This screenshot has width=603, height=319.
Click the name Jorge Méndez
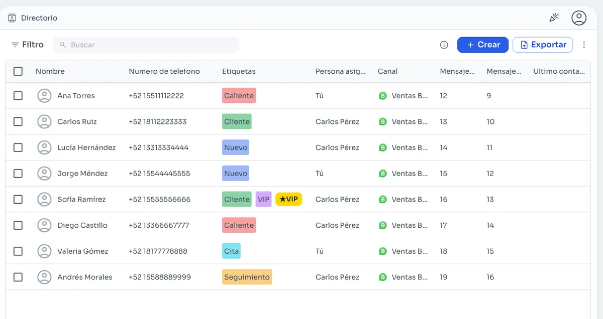[x=82, y=174]
